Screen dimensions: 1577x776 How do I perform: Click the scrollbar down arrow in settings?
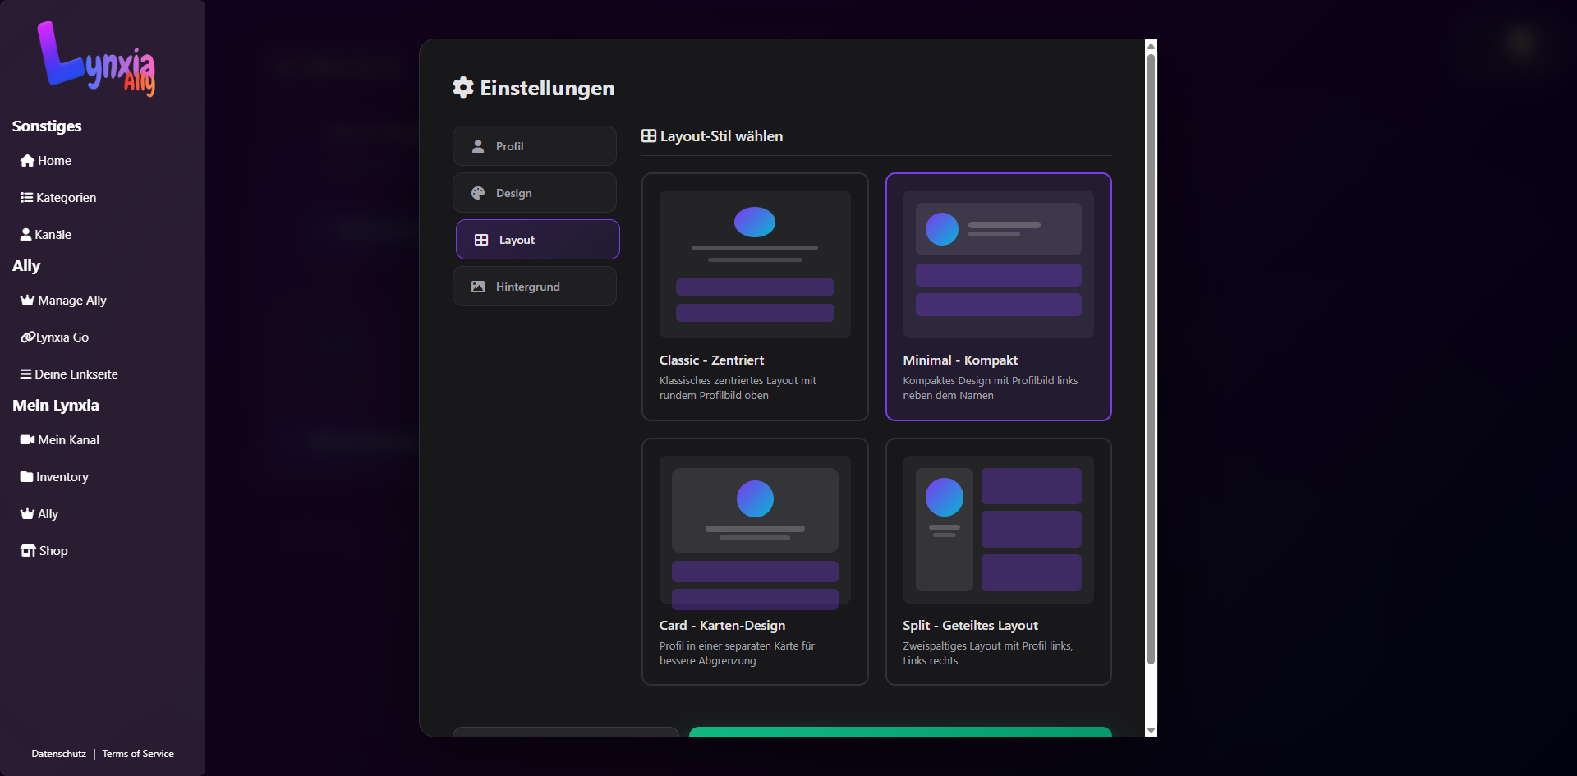(x=1151, y=730)
